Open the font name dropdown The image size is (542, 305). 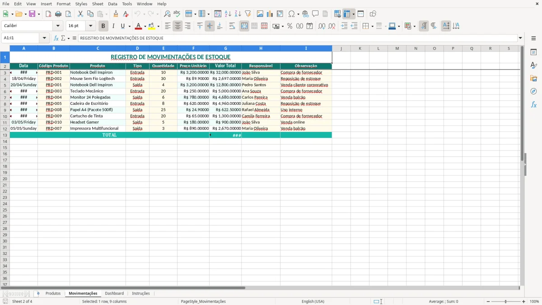(58, 26)
